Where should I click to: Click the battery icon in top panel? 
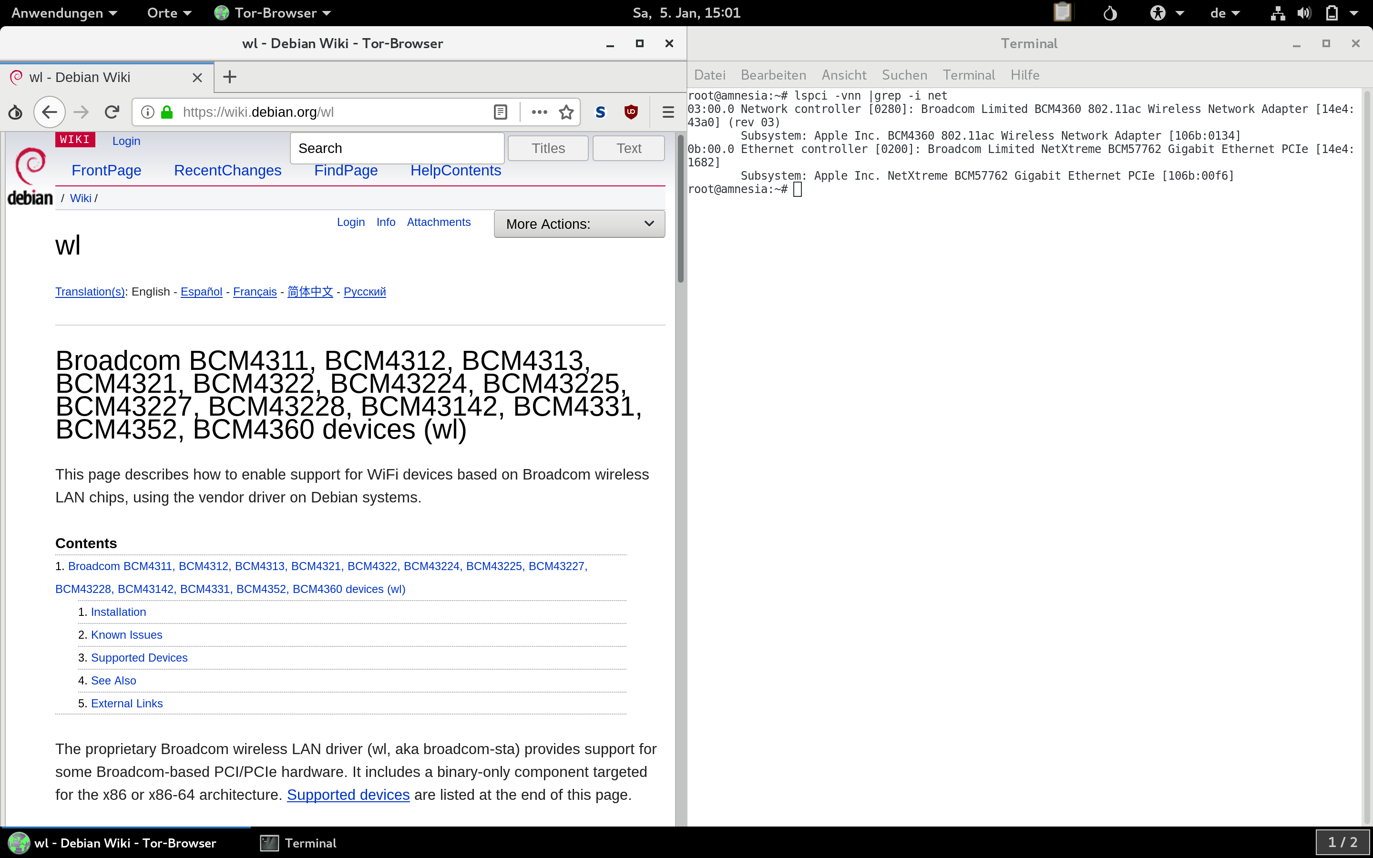click(x=1332, y=12)
